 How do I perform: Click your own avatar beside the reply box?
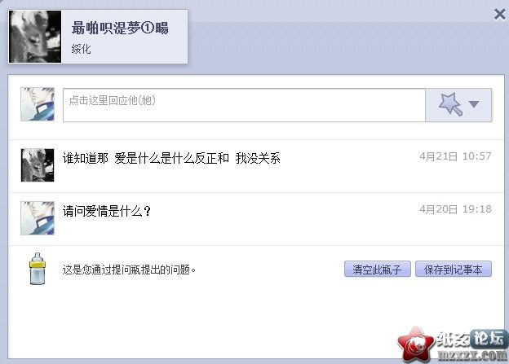pos(38,104)
